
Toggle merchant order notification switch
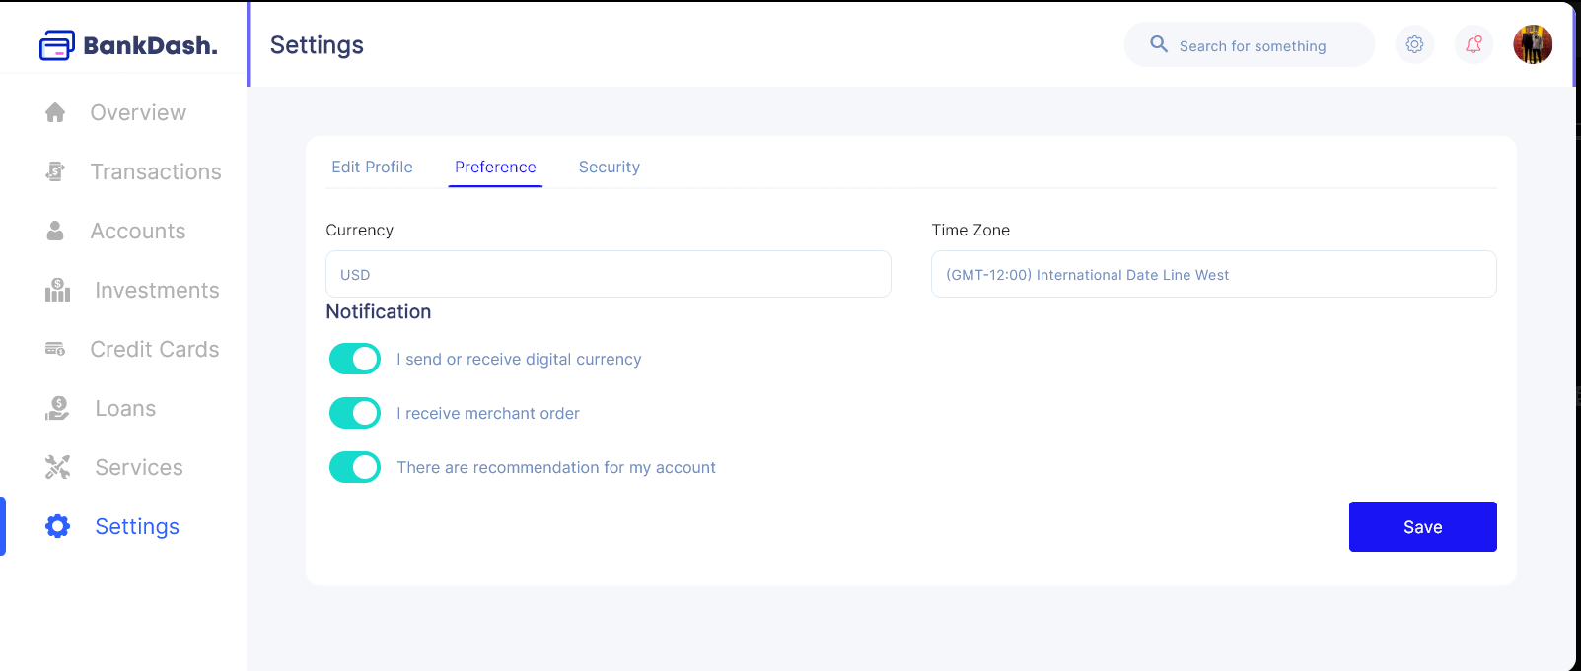click(355, 413)
